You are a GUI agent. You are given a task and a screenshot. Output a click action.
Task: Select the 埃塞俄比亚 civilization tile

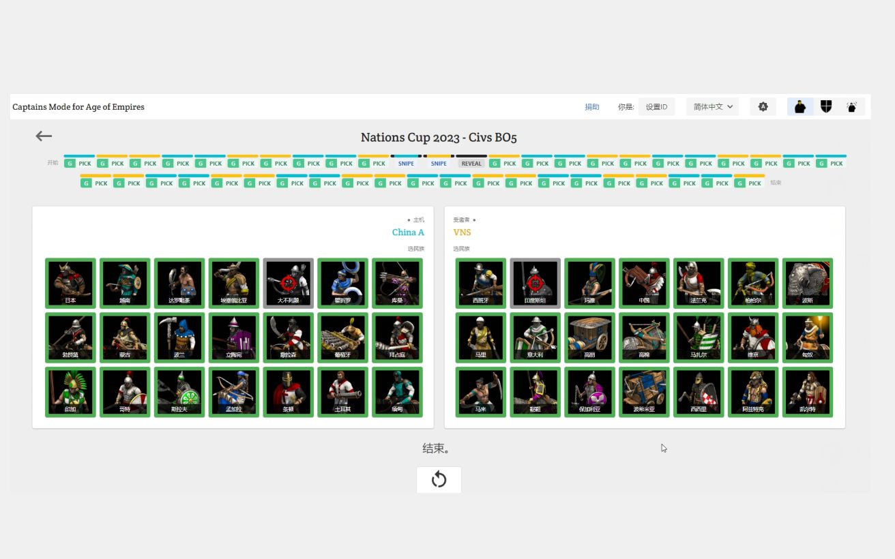point(234,283)
